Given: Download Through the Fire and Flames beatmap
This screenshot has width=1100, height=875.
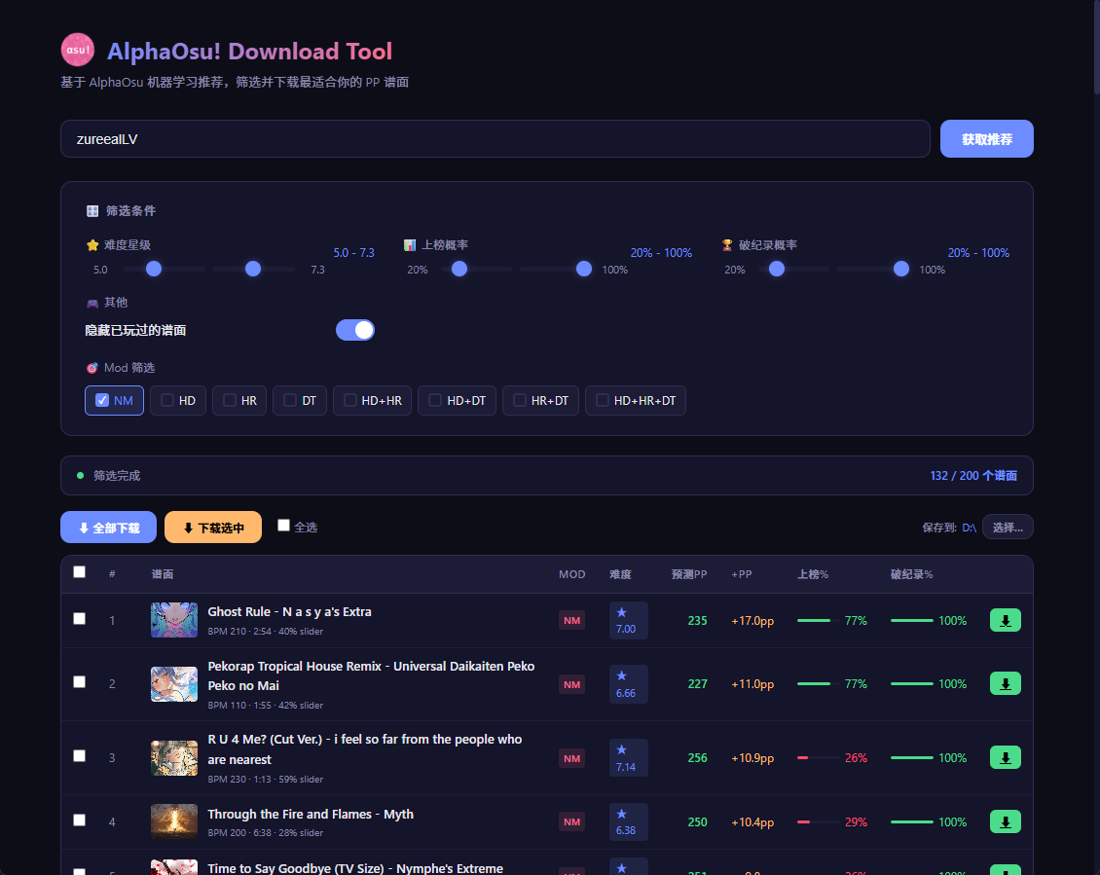Looking at the screenshot, I should [x=1005, y=821].
